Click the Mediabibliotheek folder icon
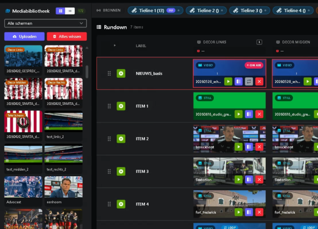The height and width of the screenshot is (229, 318). point(8,11)
